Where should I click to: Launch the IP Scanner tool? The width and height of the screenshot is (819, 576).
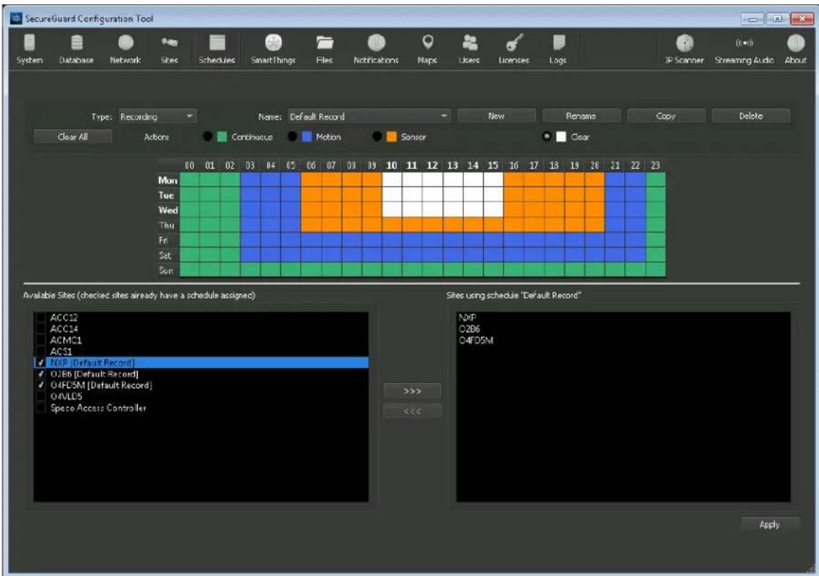point(685,49)
